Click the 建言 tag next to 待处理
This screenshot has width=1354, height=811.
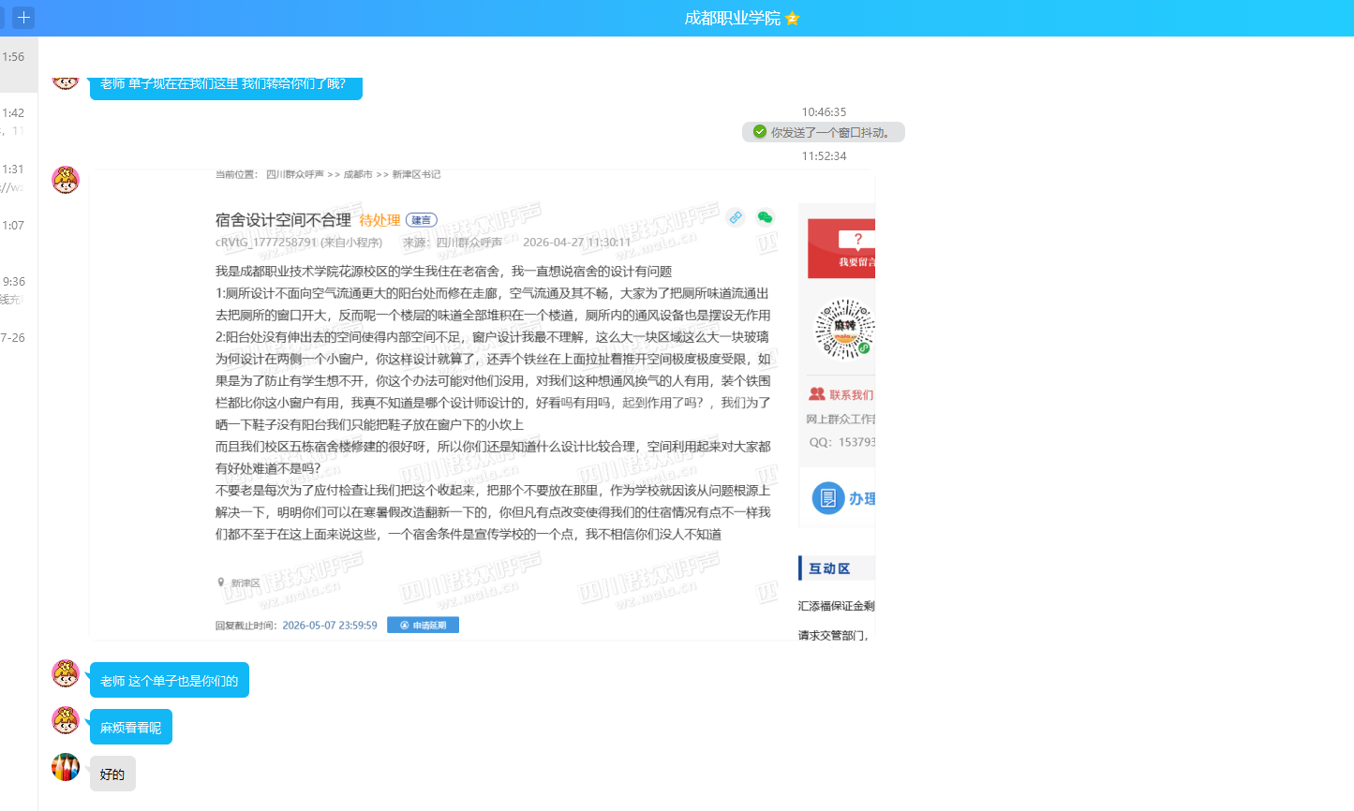(x=422, y=220)
